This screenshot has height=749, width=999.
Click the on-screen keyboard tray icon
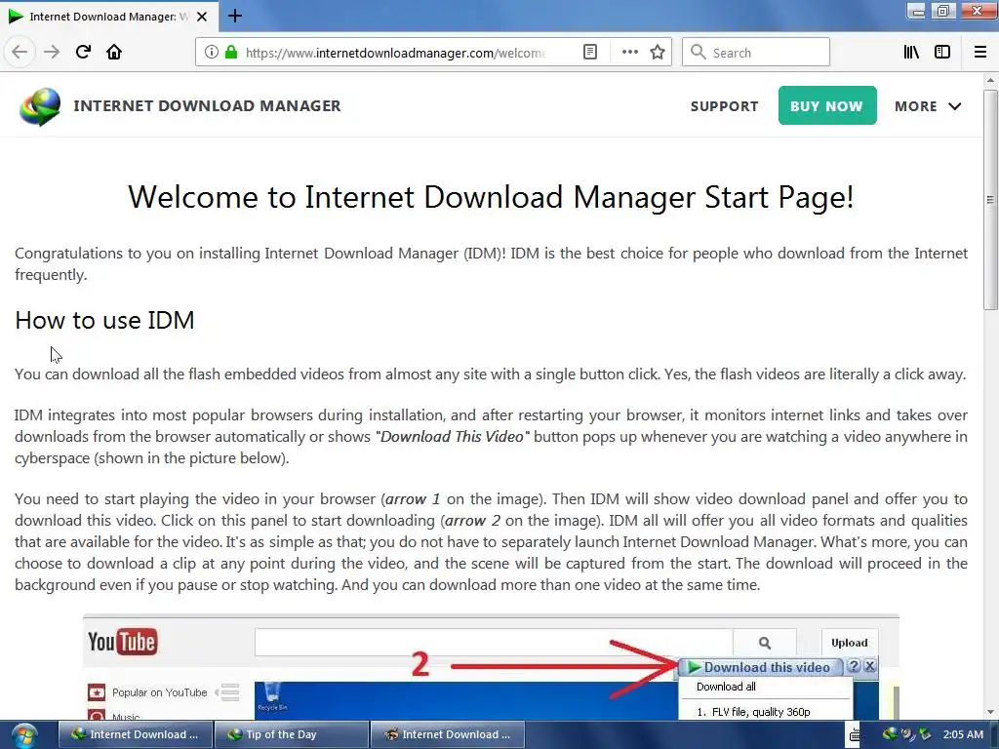click(855, 735)
